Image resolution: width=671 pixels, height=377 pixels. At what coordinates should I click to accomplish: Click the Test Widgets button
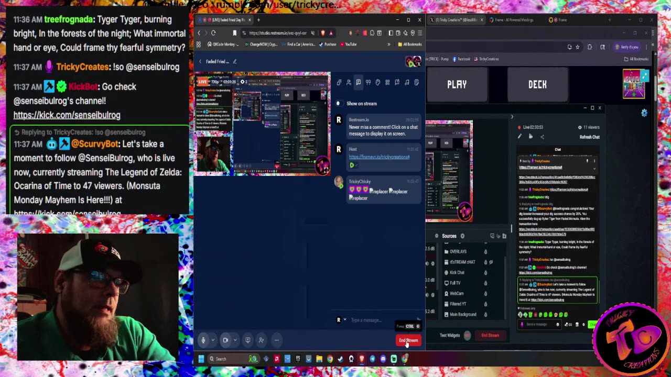point(450,336)
